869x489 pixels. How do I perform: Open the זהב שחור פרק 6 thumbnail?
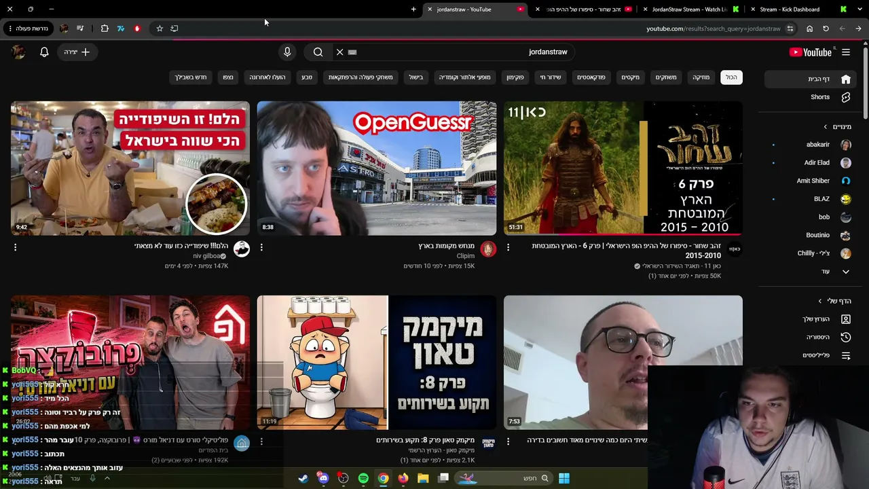coord(623,168)
